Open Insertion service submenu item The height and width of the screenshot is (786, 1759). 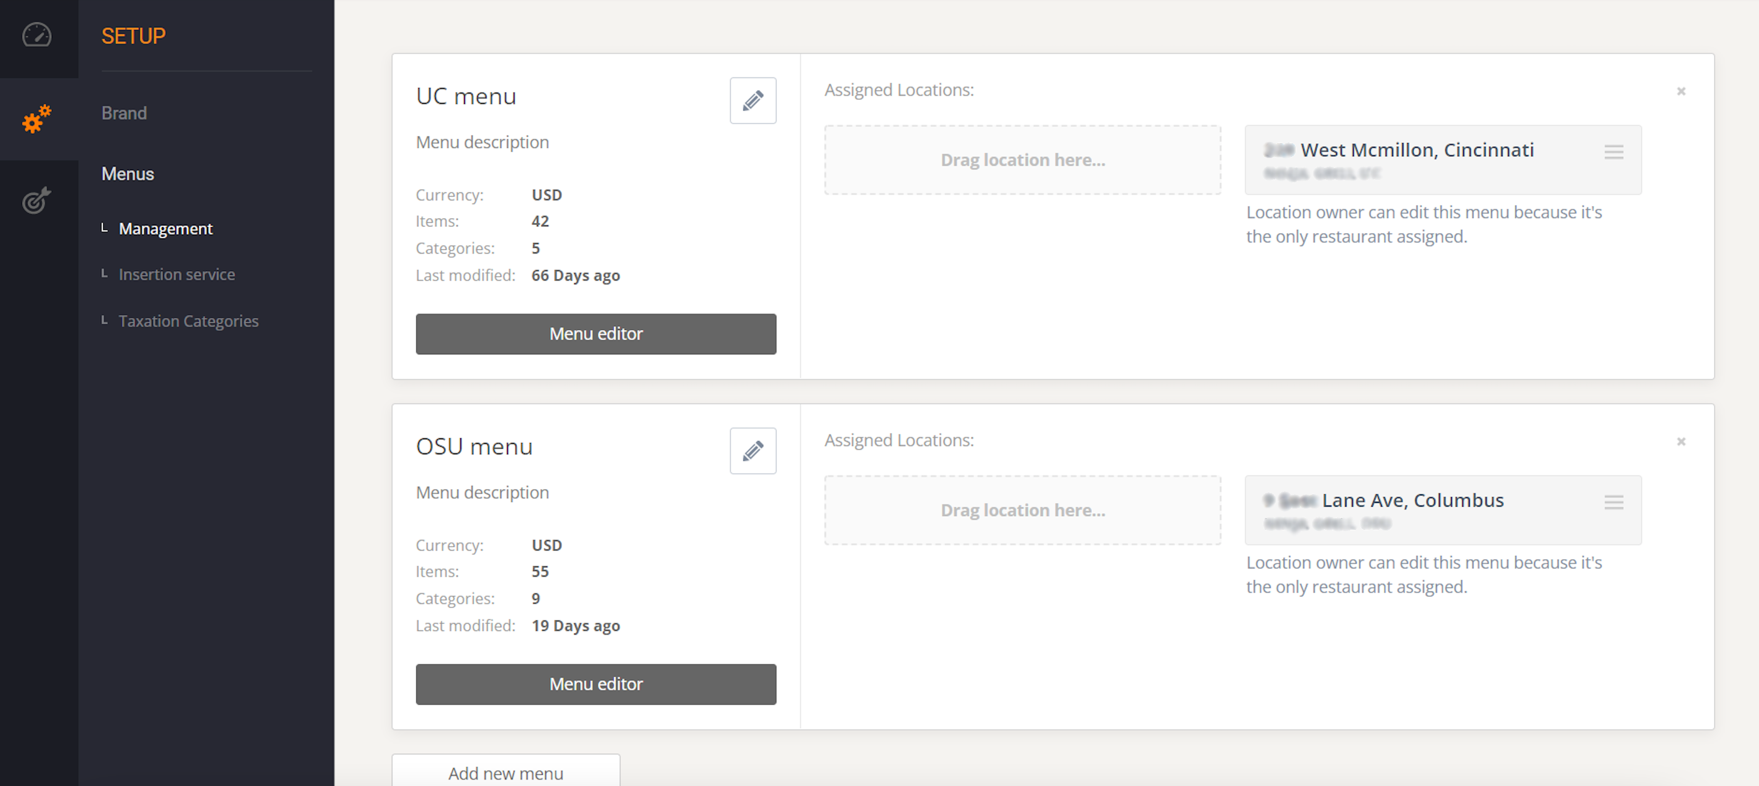[x=177, y=274]
